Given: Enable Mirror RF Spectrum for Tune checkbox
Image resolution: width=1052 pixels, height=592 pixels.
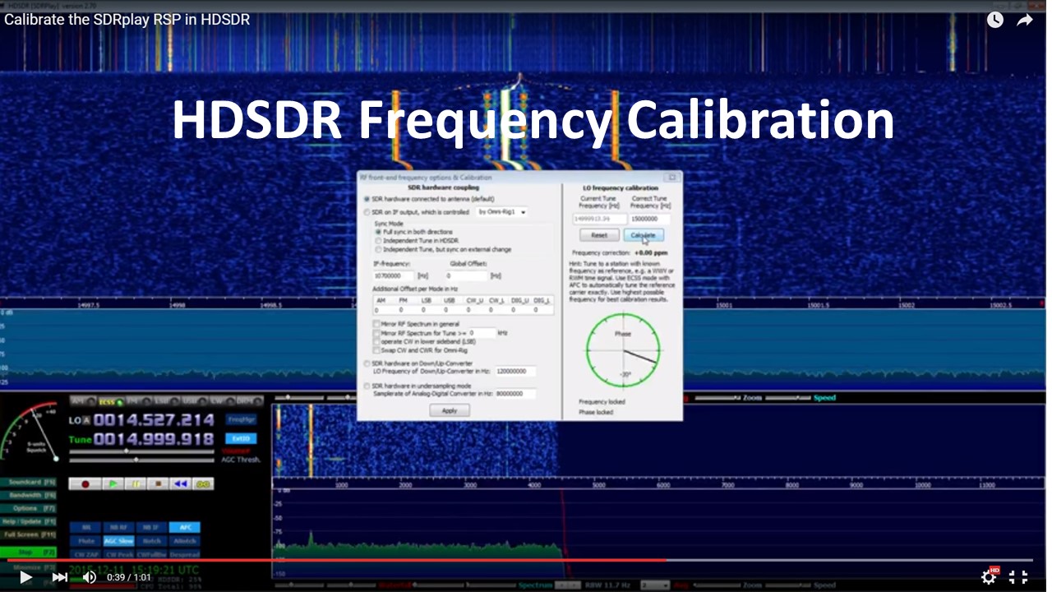Looking at the screenshot, I should pos(376,333).
